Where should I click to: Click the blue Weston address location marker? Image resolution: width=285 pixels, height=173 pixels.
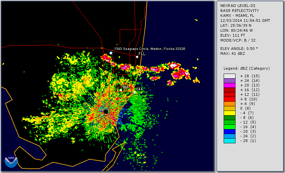pyautogui.click(x=111, y=53)
